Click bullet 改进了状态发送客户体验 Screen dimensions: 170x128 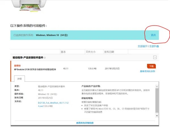pos(96,105)
